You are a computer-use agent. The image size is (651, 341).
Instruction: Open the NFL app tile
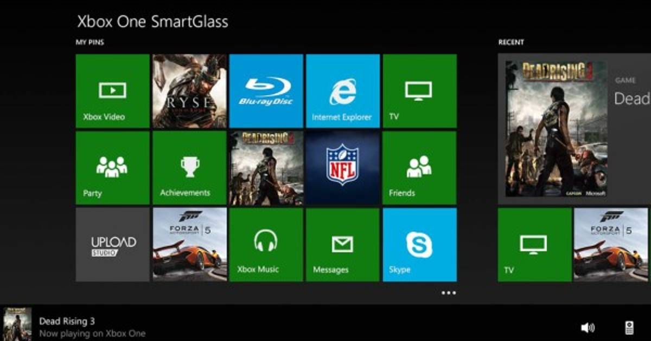click(342, 168)
